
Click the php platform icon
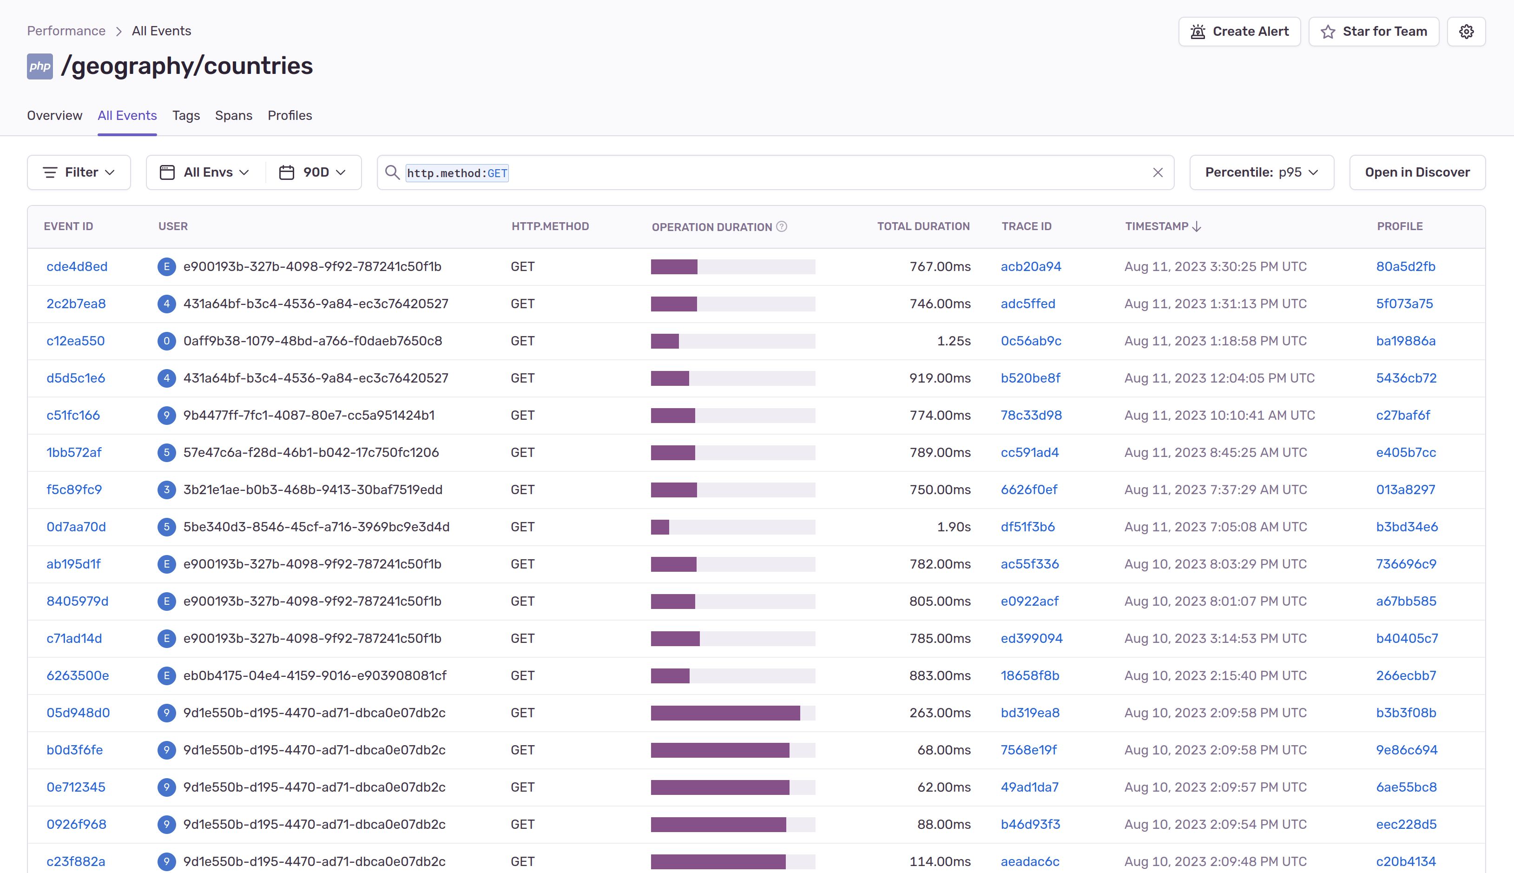click(39, 66)
